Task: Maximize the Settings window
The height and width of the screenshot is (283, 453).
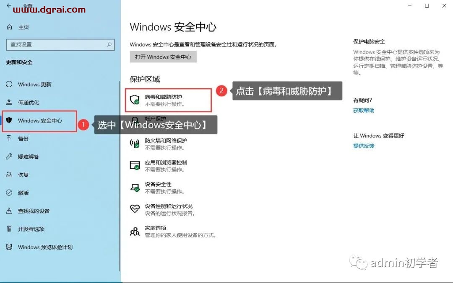Action: click(x=427, y=5)
